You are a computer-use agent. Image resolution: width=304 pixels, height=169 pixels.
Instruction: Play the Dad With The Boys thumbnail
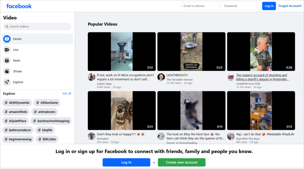261,110
